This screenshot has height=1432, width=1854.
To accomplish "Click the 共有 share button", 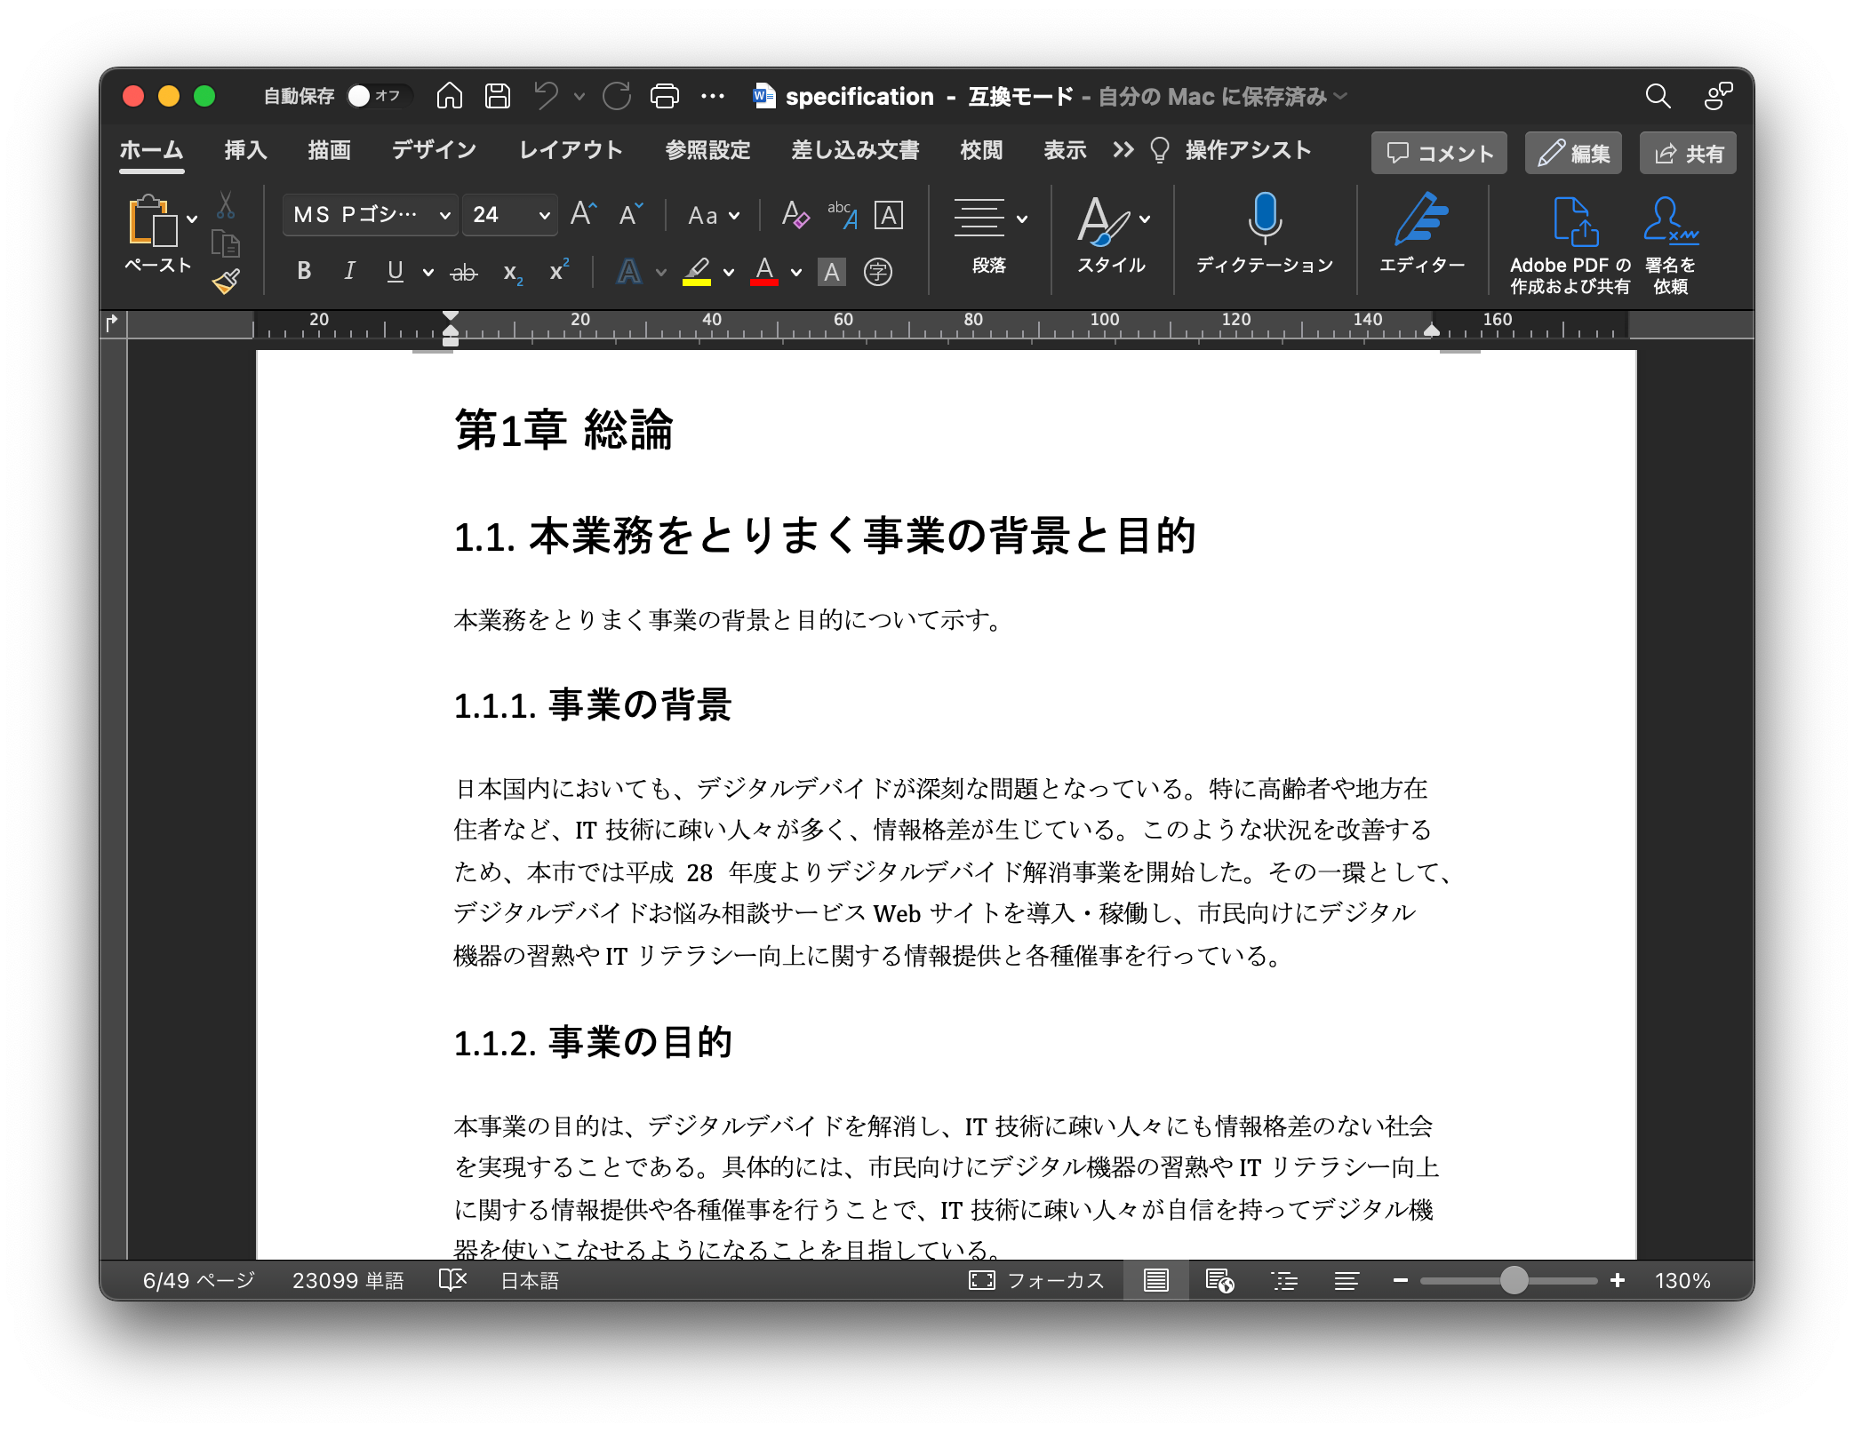I will (1687, 152).
